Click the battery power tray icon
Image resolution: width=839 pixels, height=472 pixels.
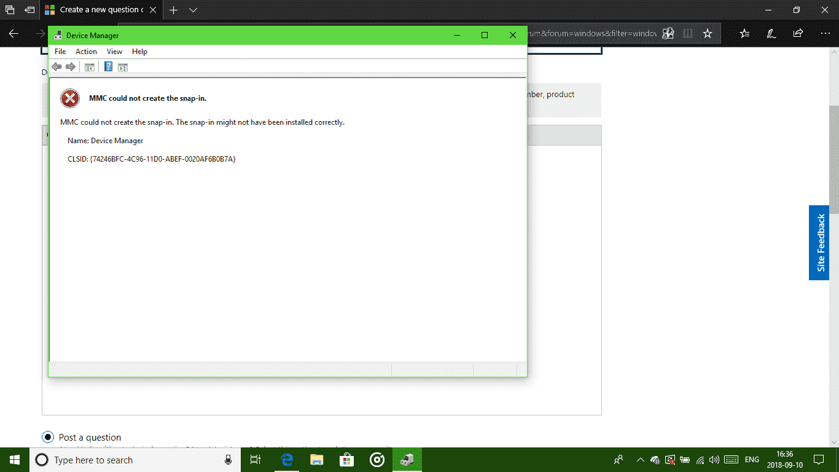pos(685,460)
